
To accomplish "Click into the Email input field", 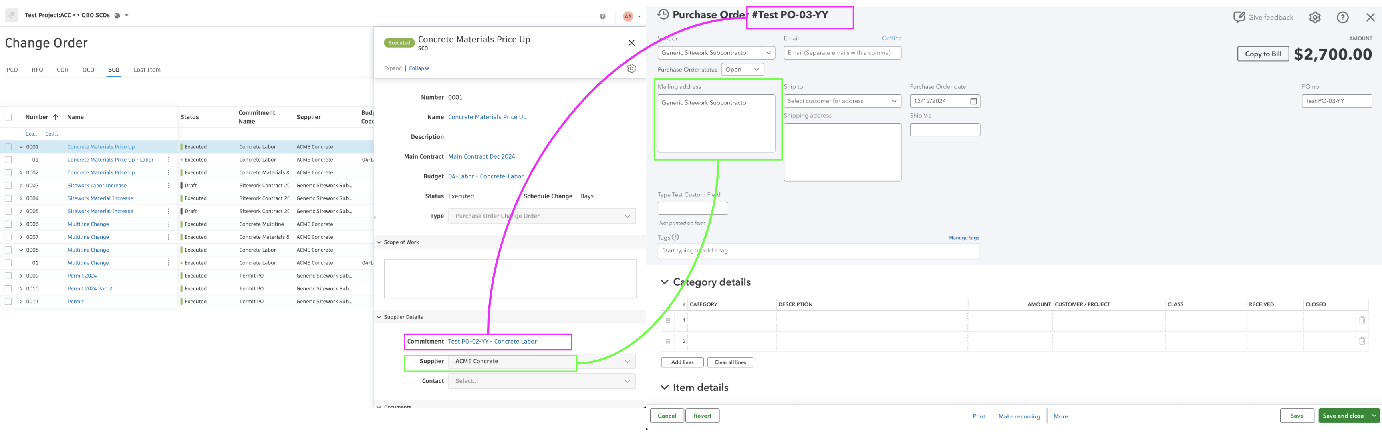I will pos(842,52).
